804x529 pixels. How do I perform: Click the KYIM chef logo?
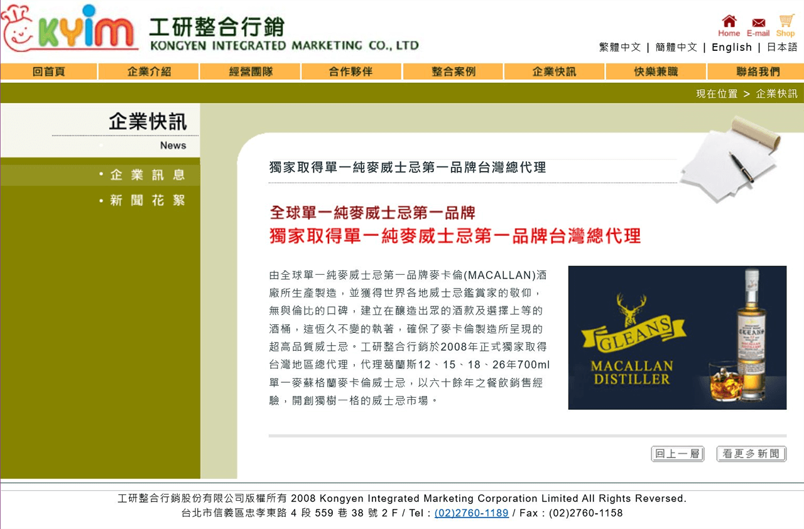point(69,28)
